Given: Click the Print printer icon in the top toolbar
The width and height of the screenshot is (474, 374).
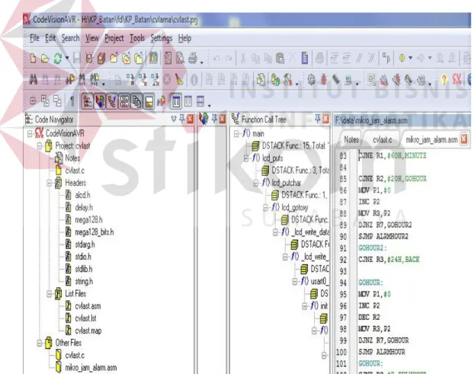Looking at the screenshot, I should (193, 58).
